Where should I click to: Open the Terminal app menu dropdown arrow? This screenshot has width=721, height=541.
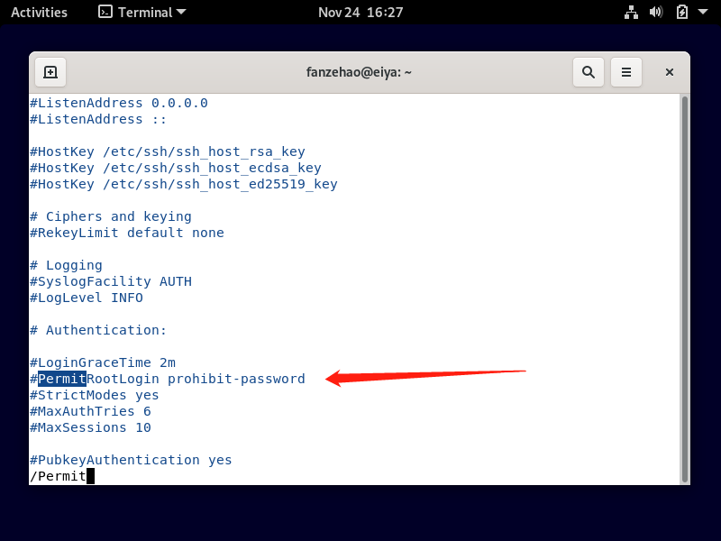point(182,13)
